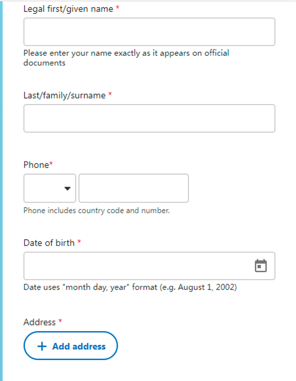Click the blue vertical bar at left edge
This screenshot has width=296, height=381.
(x=1, y=190)
